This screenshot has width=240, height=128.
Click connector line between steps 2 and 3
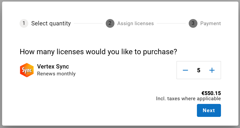[x=171, y=24]
